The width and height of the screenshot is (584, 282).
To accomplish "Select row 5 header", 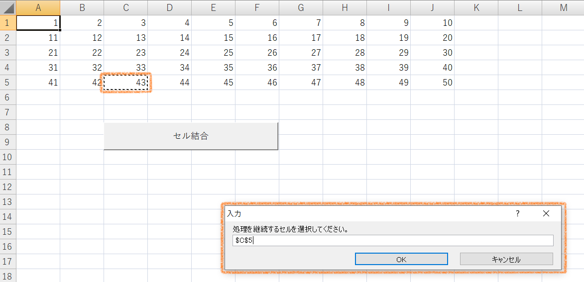I will point(8,82).
